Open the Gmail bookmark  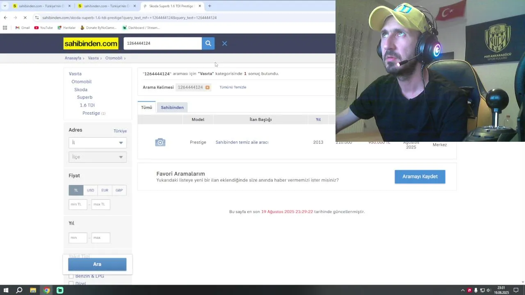tap(23, 28)
